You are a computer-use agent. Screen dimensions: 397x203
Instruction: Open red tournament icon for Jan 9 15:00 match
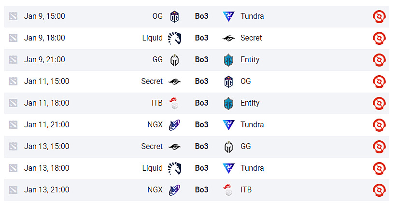click(x=379, y=16)
